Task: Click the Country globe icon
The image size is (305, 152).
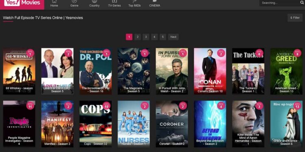Action: click(94, 1)
